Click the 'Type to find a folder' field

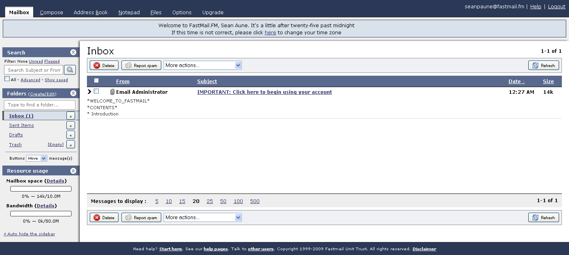point(40,105)
